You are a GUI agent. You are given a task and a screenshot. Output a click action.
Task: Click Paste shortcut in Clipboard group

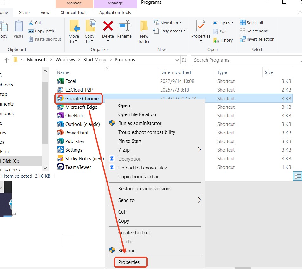click(x=45, y=39)
